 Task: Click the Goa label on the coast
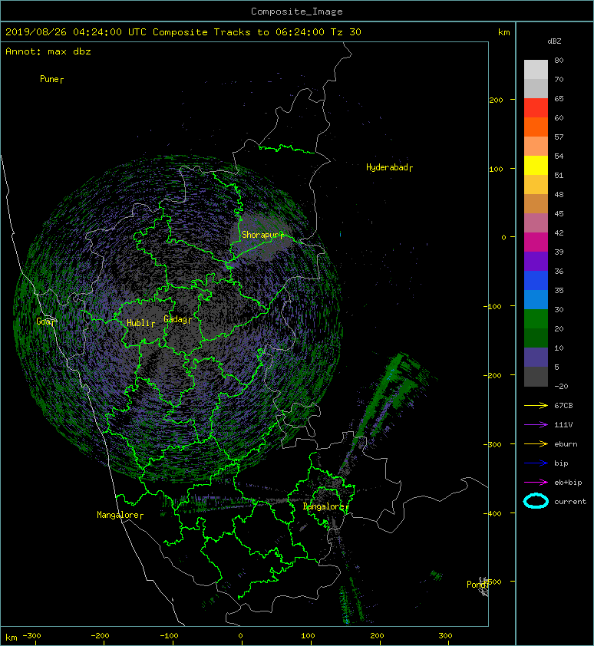click(44, 321)
